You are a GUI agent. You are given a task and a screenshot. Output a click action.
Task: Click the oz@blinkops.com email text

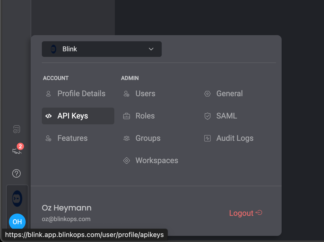coord(66,219)
